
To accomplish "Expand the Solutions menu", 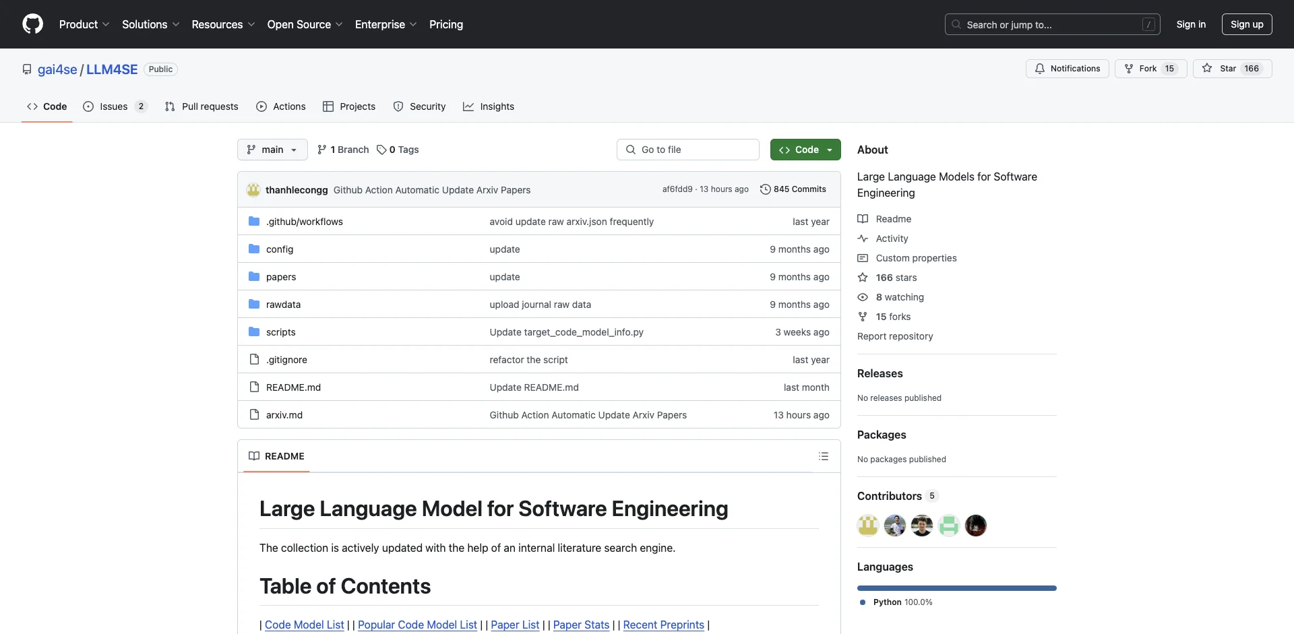I will pyautogui.click(x=151, y=24).
